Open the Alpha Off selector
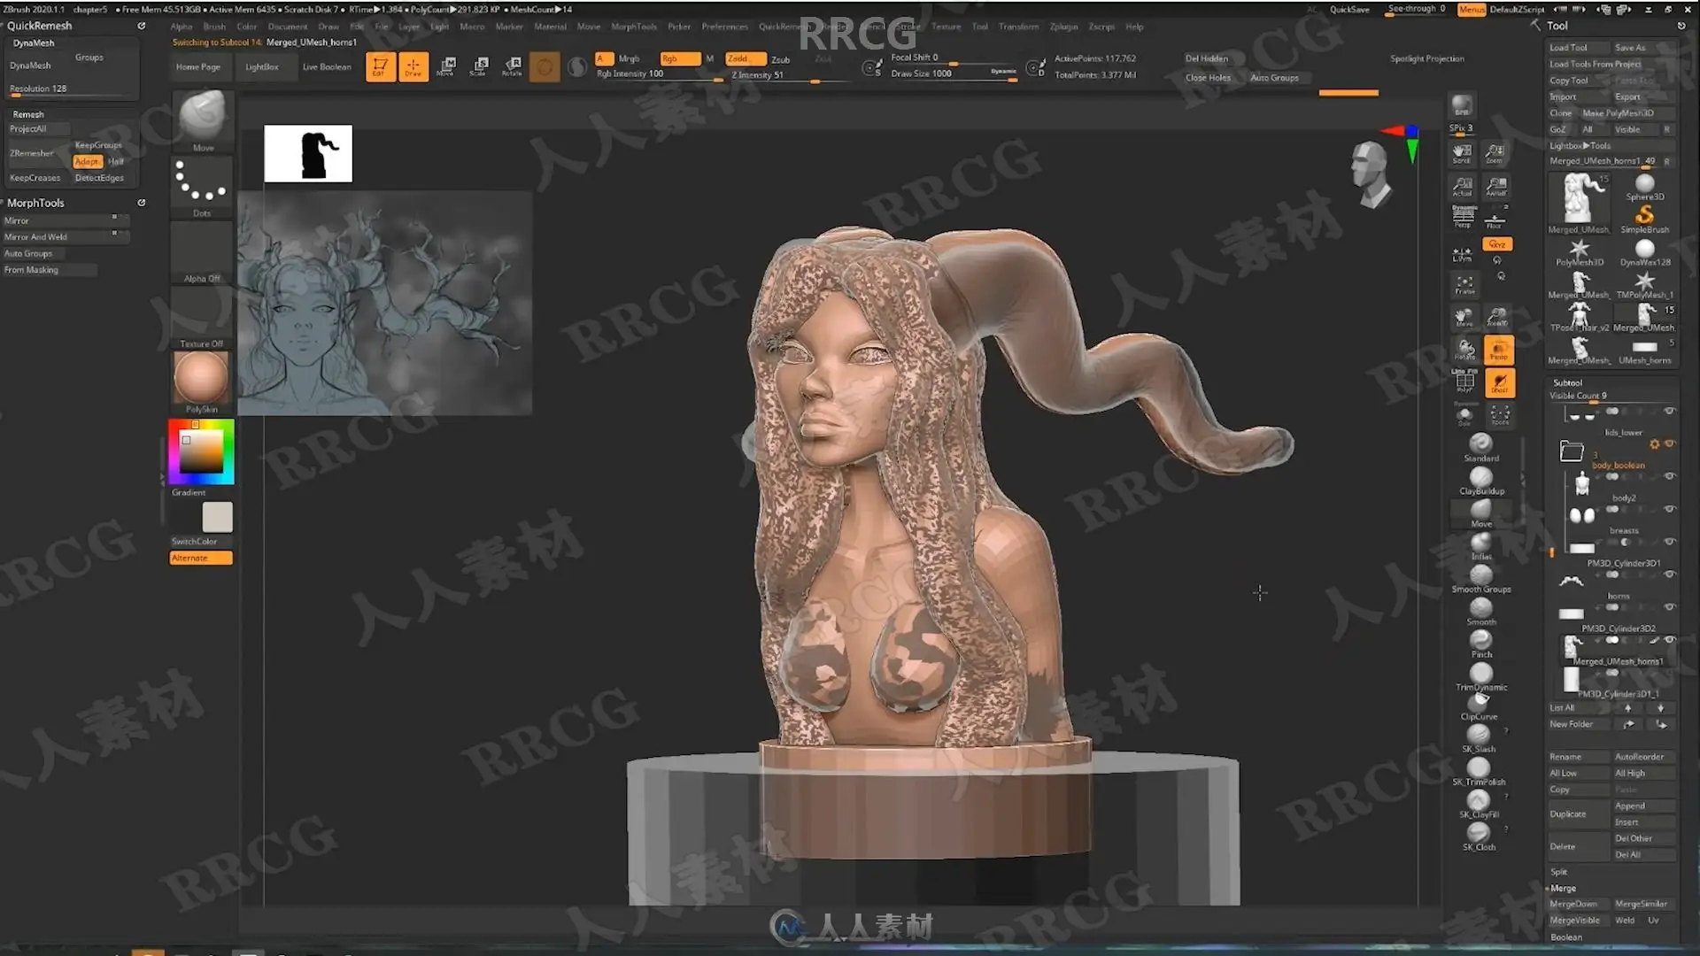 point(202,253)
